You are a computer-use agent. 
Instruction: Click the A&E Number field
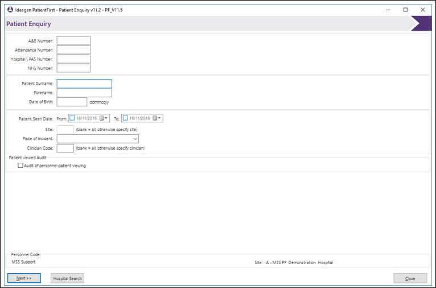(73, 40)
